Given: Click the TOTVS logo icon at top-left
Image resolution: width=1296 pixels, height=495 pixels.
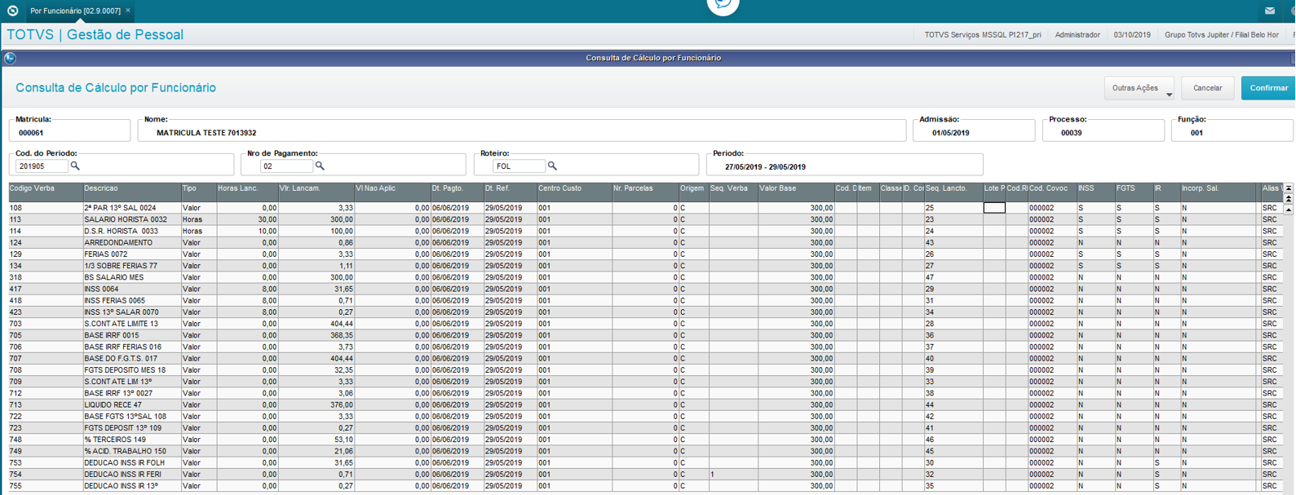Looking at the screenshot, I should pyautogui.click(x=12, y=11).
